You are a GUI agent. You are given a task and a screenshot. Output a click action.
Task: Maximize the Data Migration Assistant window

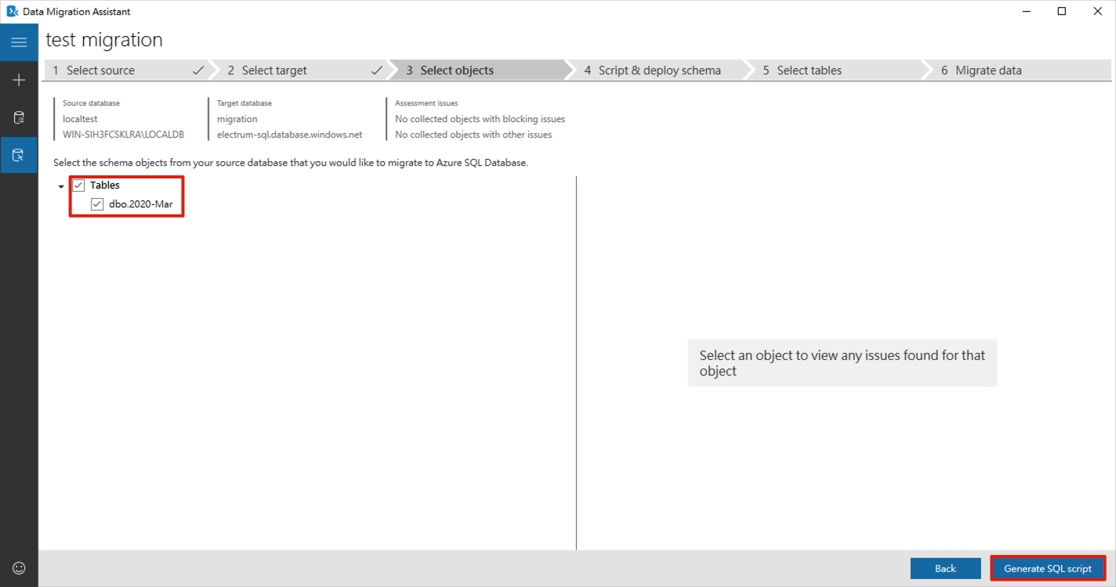(x=1062, y=12)
